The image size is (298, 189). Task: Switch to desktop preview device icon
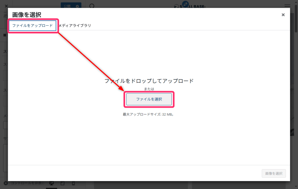pos(52,183)
